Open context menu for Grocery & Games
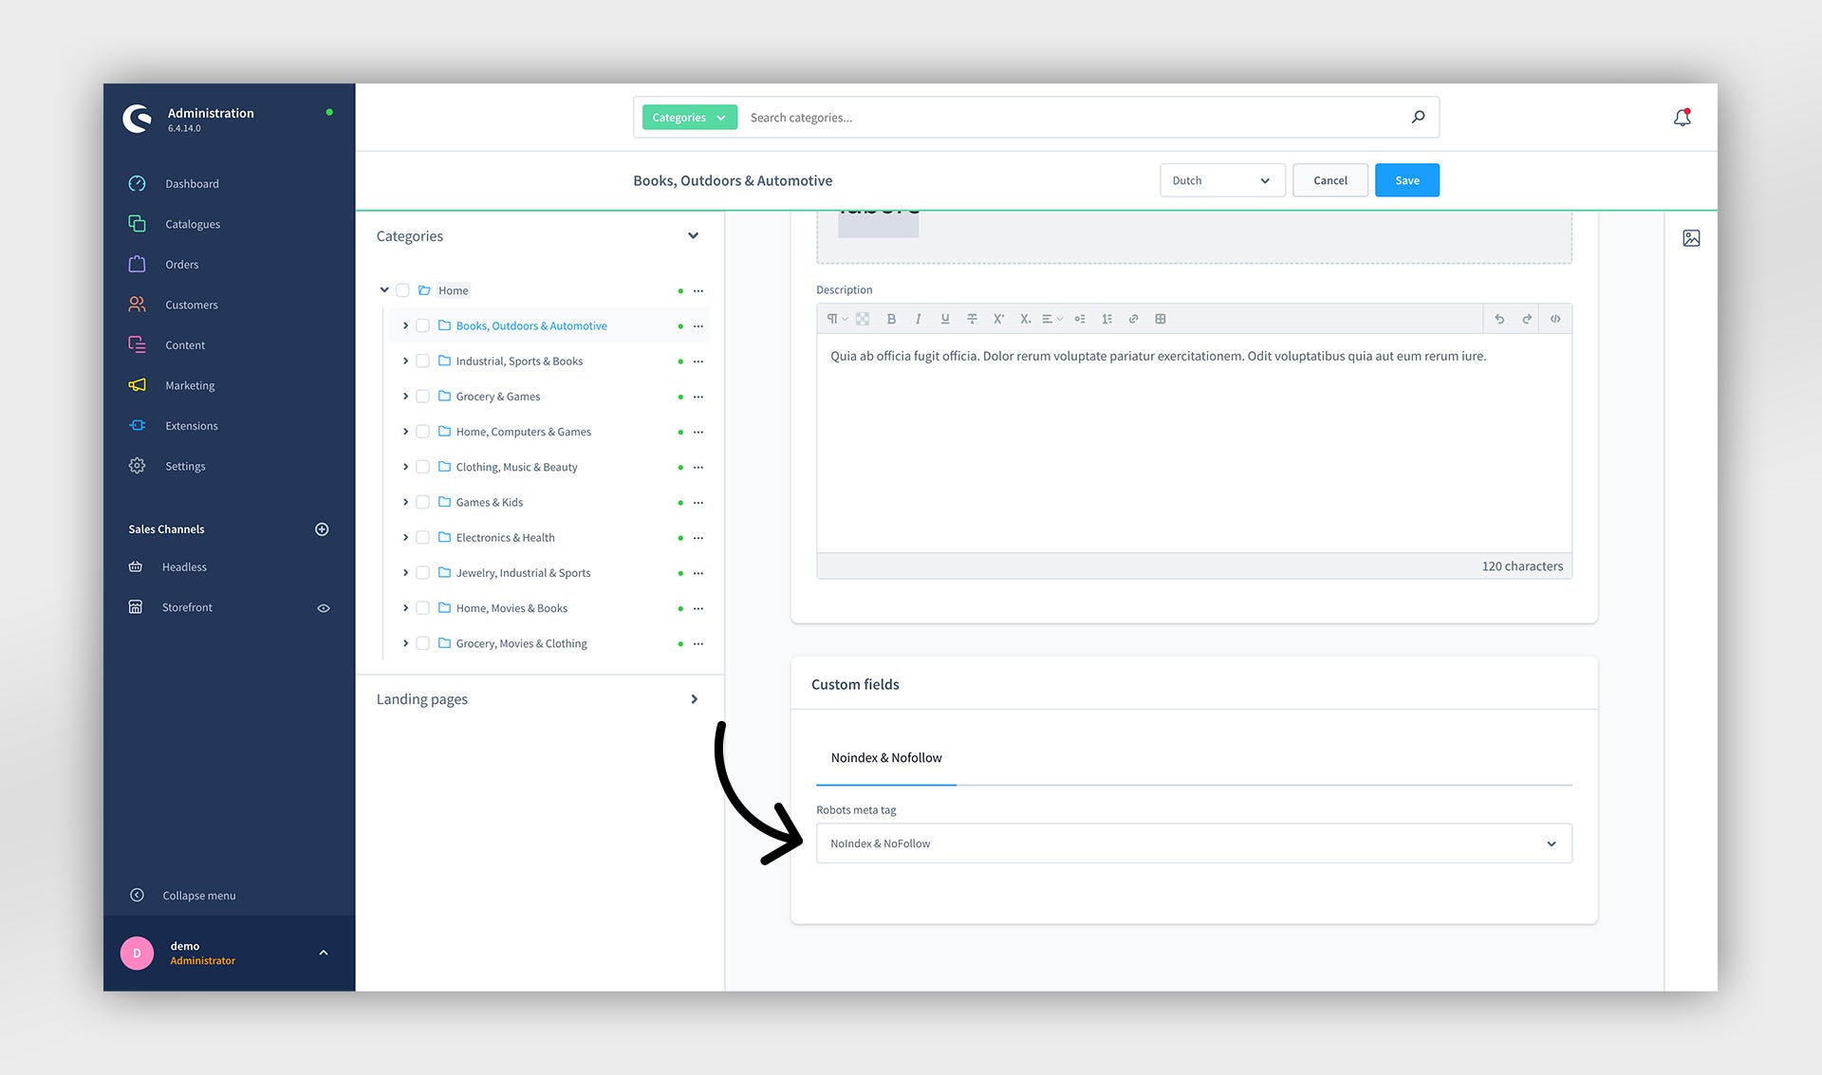 [x=698, y=397]
